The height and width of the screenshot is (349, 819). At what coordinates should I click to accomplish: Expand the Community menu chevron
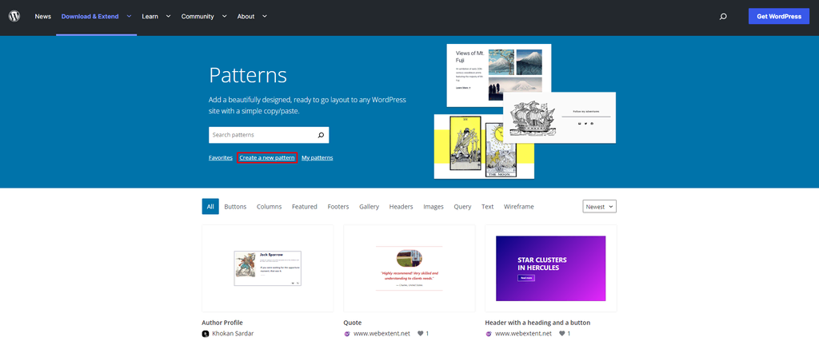(x=224, y=16)
